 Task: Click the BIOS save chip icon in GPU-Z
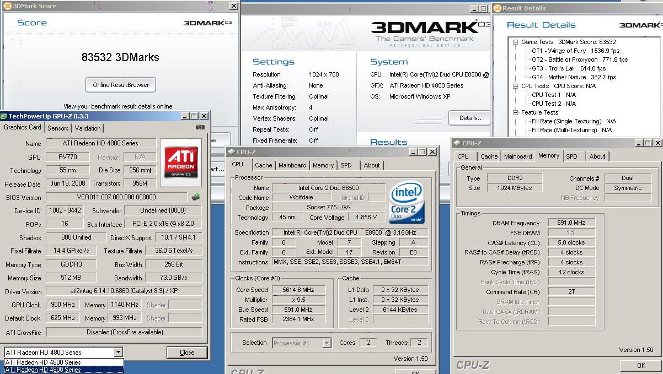click(196, 197)
